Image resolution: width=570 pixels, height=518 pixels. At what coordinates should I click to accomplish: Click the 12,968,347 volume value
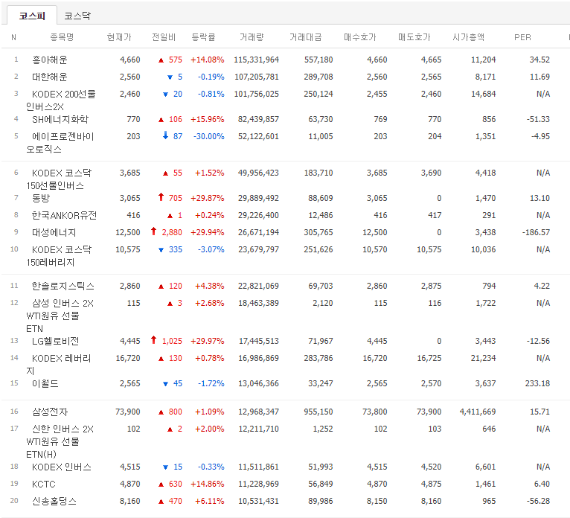pyautogui.click(x=258, y=412)
